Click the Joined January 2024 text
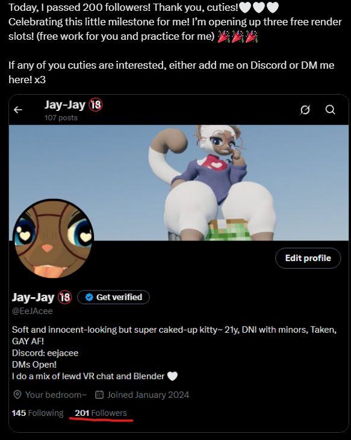Image resolution: width=351 pixels, height=440 pixels. tap(148, 395)
